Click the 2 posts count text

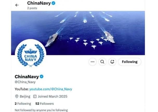[x=32, y=8]
